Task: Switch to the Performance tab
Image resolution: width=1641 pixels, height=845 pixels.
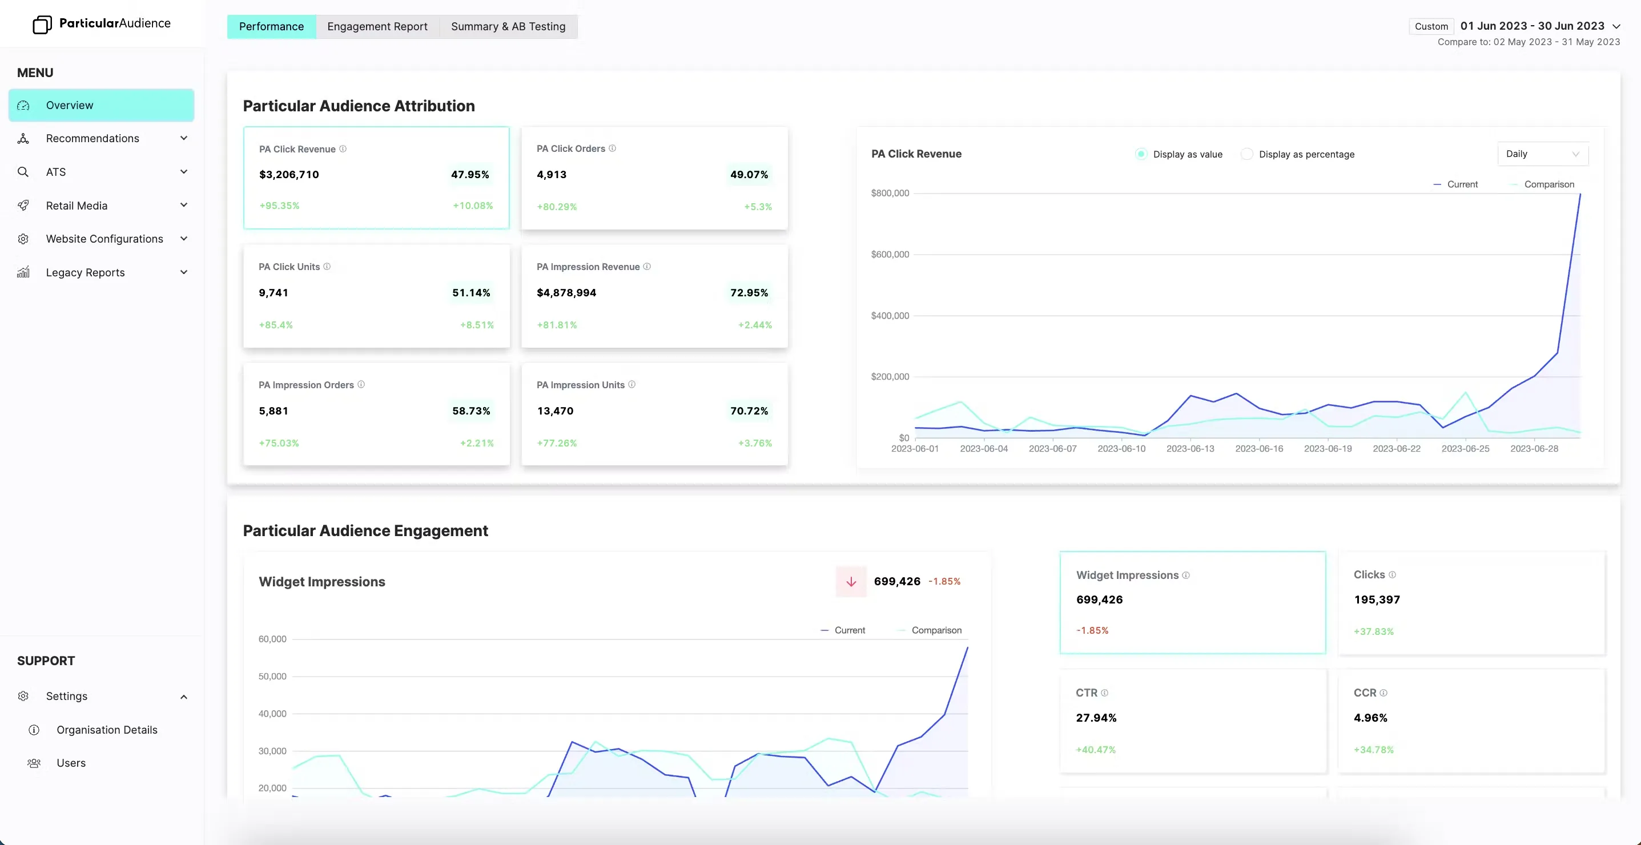Action: coord(271,26)
